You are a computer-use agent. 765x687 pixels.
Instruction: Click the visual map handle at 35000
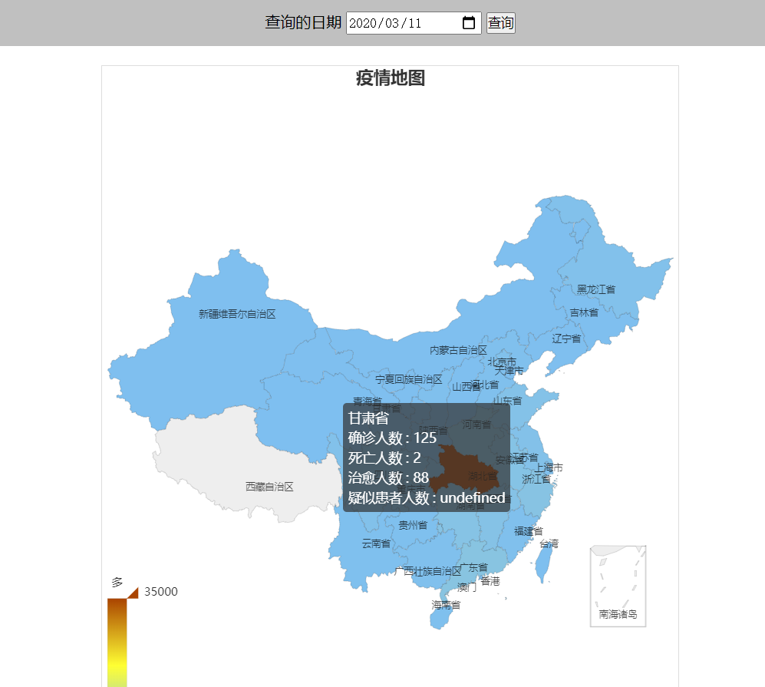(133, 593)
